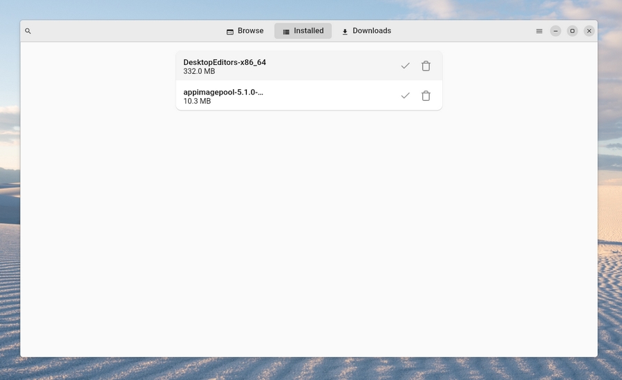Click the DesktopEditors-x86_64 name label
The height and width of the screenshot is (380, 622).
[x=225, y=62]
